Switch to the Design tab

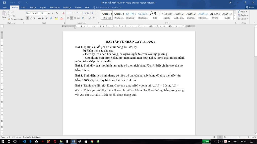[33, 7]
